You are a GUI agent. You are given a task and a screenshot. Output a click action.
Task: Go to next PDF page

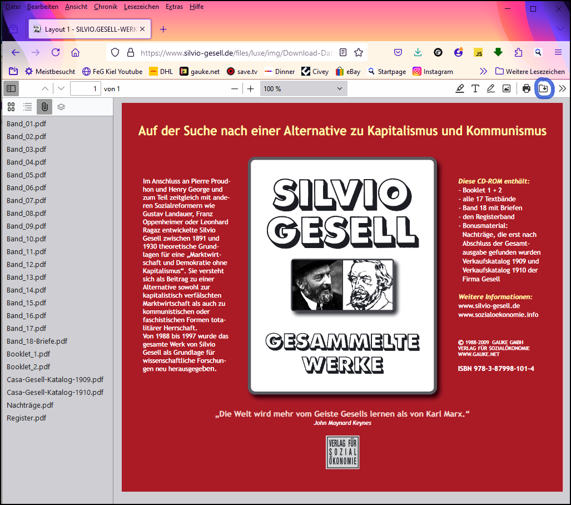coord(61,88)
